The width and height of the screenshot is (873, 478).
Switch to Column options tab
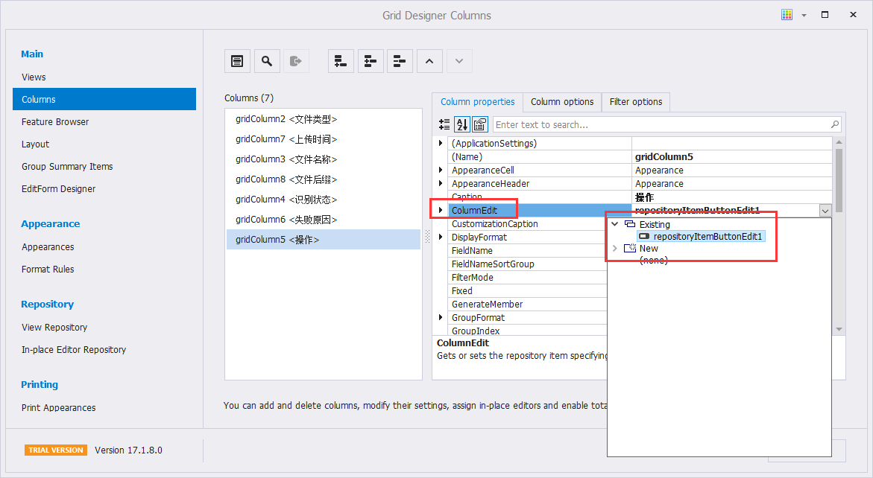click(562, 102)
